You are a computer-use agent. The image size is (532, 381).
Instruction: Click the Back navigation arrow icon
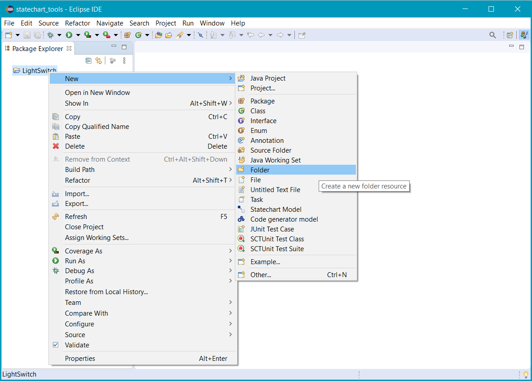[261, 35]
